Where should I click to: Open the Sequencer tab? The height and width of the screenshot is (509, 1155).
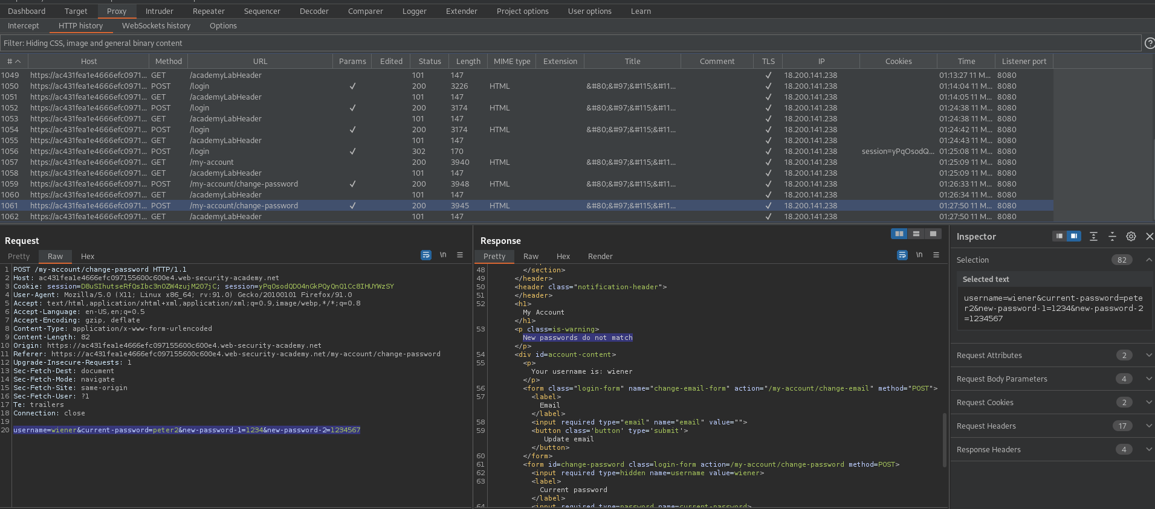tap(262, 11)
